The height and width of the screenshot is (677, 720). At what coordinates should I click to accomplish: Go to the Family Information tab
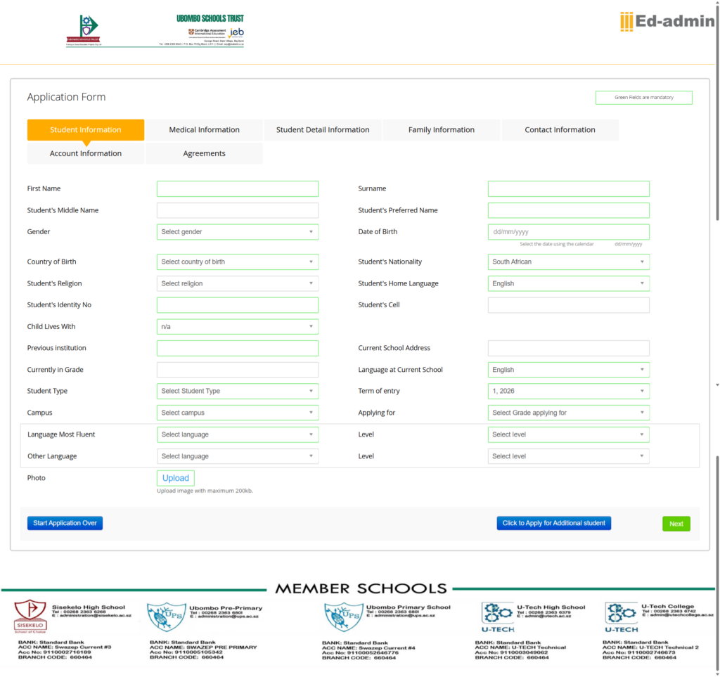(442, 130)
